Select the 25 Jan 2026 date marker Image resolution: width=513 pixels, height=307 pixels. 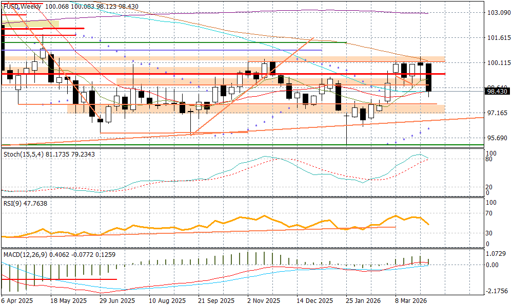(363, 301)
